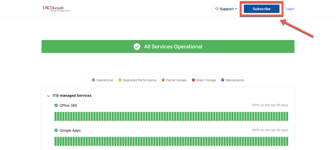The width and height of the screenshot is (336, 150).
Task: Click the last bar in Office 365 uptime
Action: pyautogui.click(x=287, y=116)
